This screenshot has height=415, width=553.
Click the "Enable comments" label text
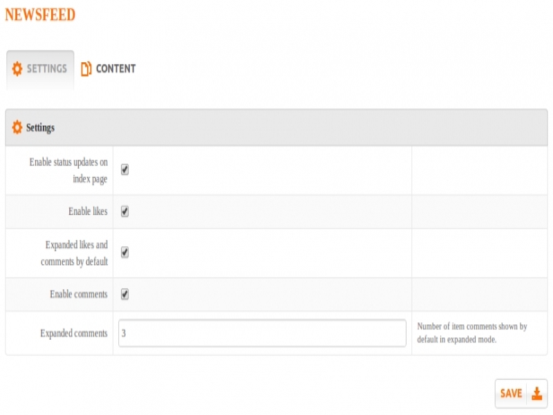tap(79, 295)
